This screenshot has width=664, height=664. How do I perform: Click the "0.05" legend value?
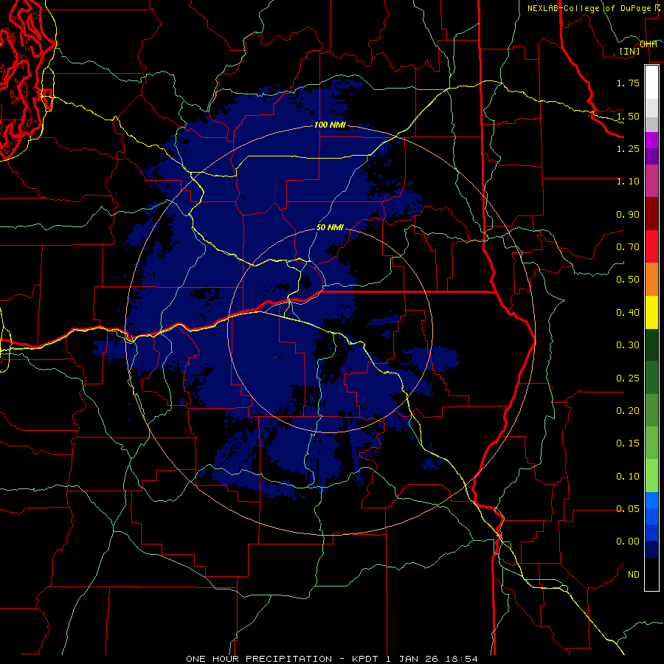tap(628, 508)
